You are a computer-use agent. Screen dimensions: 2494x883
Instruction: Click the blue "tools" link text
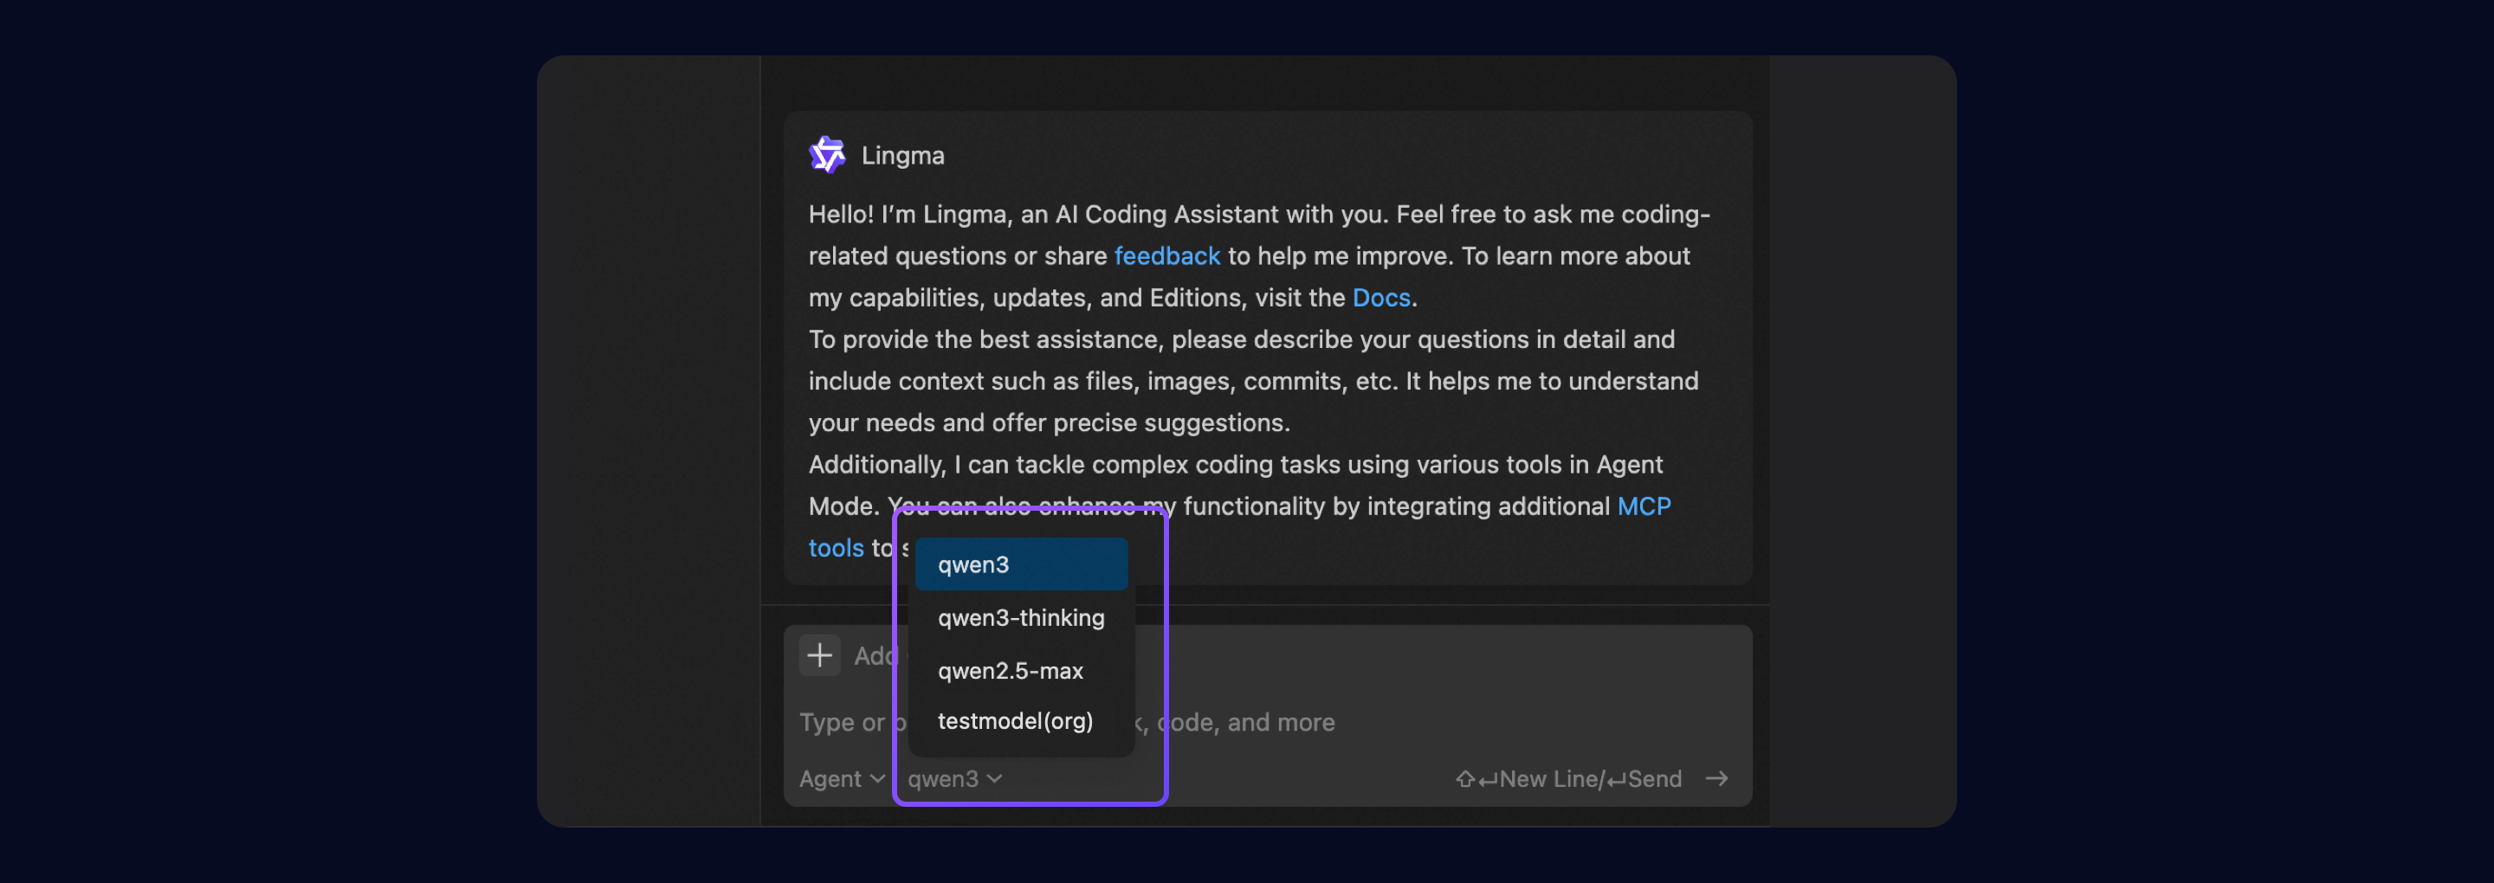(836, 548)
